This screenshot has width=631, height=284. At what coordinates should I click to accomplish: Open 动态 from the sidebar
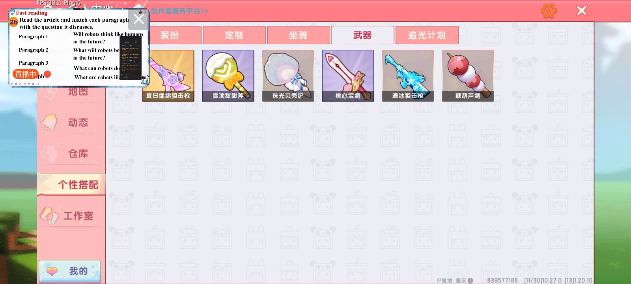(x=71, y=122)
